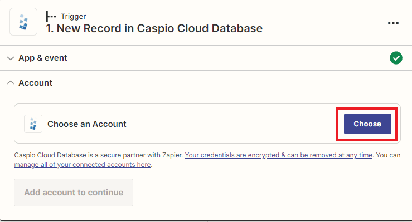412x222 pixels.
Task: Click the Account section heading
Action: 36,83
